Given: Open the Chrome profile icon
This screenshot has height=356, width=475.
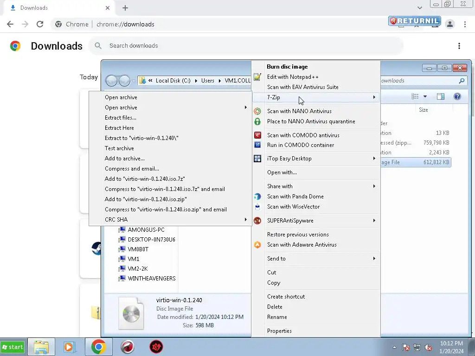Looking at the screenshot, I should 450,24.
